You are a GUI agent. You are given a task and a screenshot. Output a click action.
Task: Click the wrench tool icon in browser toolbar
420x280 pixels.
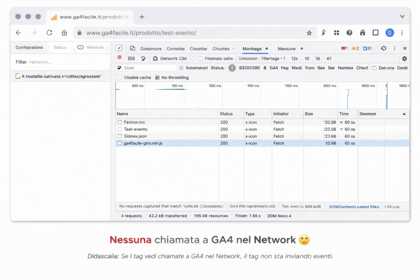pyautogui.click(x=324, y=33)
